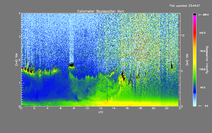Viewport: 212px width, 133px height.
Task: Select the 'AGL (kft)' axis label
Action: pyautogui.click(x=187, y=60)
